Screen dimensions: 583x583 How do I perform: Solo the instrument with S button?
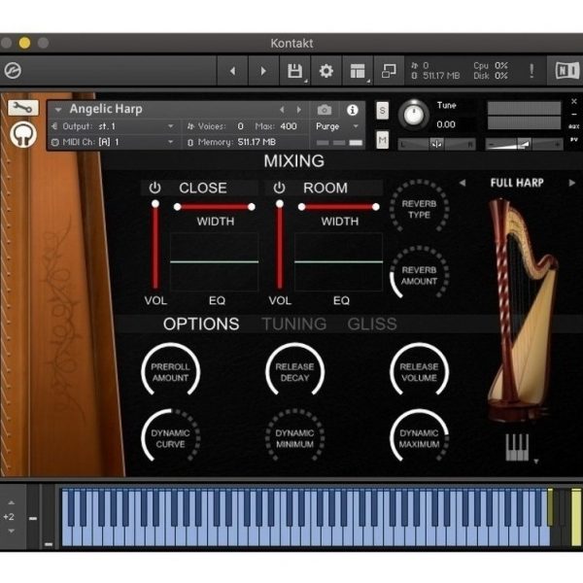[382, 111]
